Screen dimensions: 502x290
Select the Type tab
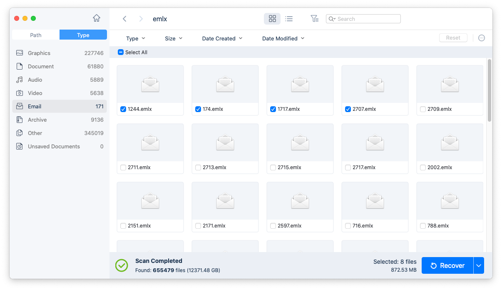(x=83, y=35)
